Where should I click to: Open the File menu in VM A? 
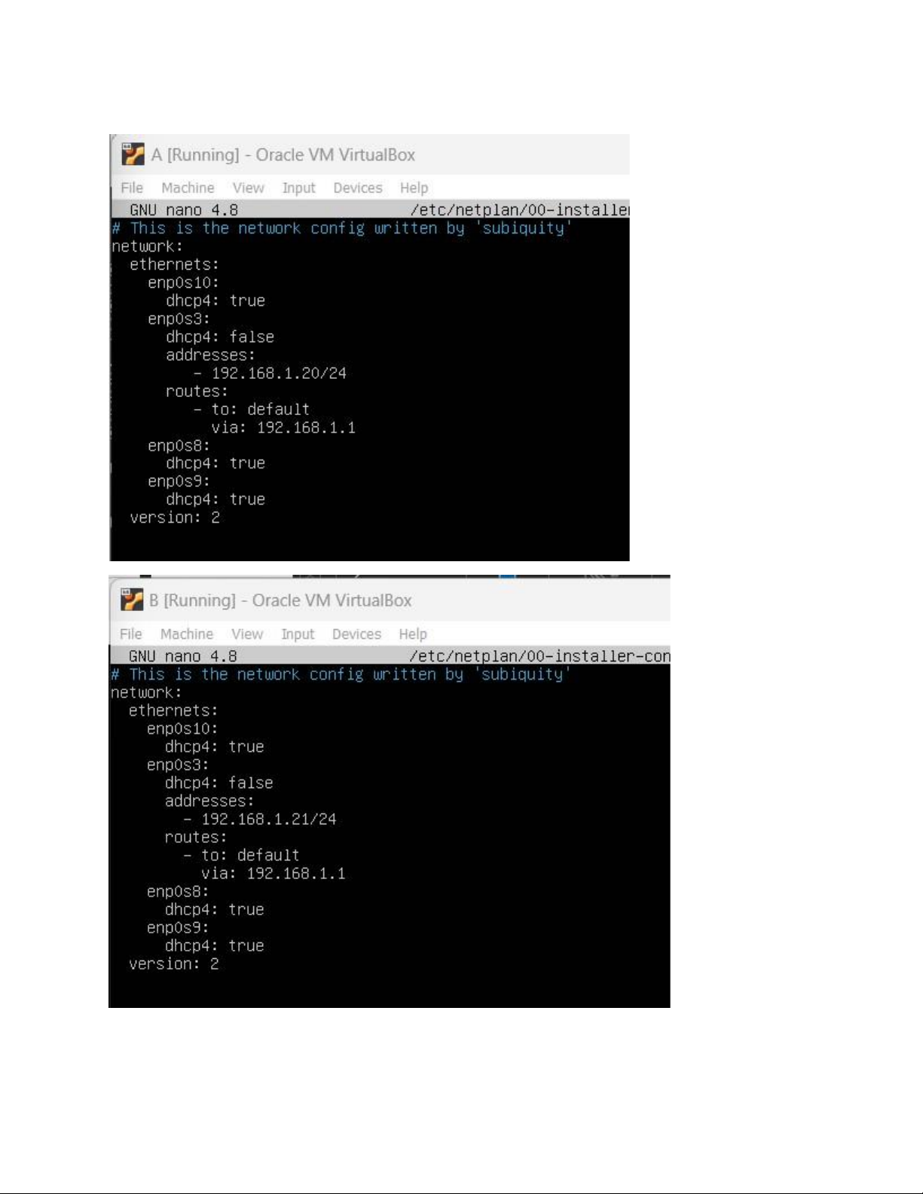click(x=132, y=188)
